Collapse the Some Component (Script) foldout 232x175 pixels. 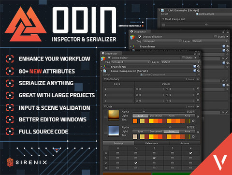pos(101,71)
